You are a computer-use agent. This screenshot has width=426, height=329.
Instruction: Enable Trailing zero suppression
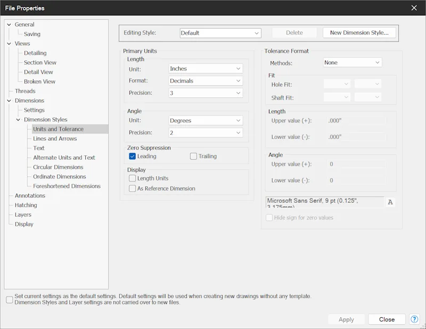click(x=193, y=156)
